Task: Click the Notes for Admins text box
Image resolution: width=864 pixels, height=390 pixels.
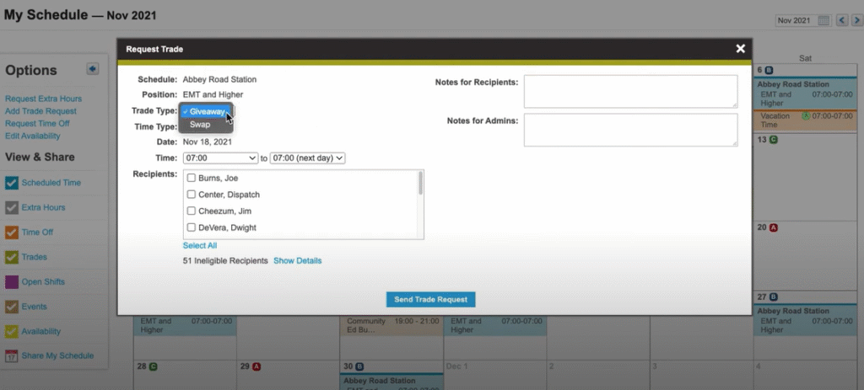Action: tap(630, 130)
